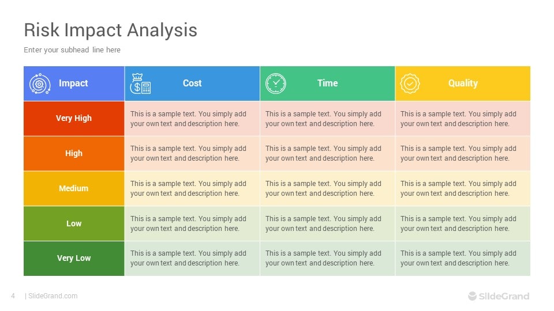
Task: Click the Cost column header text
Action: [192, 83]
